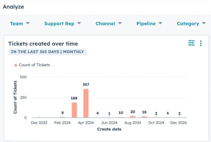
Task: Select the bar labeled 188
Action: (x=74, y=110)
